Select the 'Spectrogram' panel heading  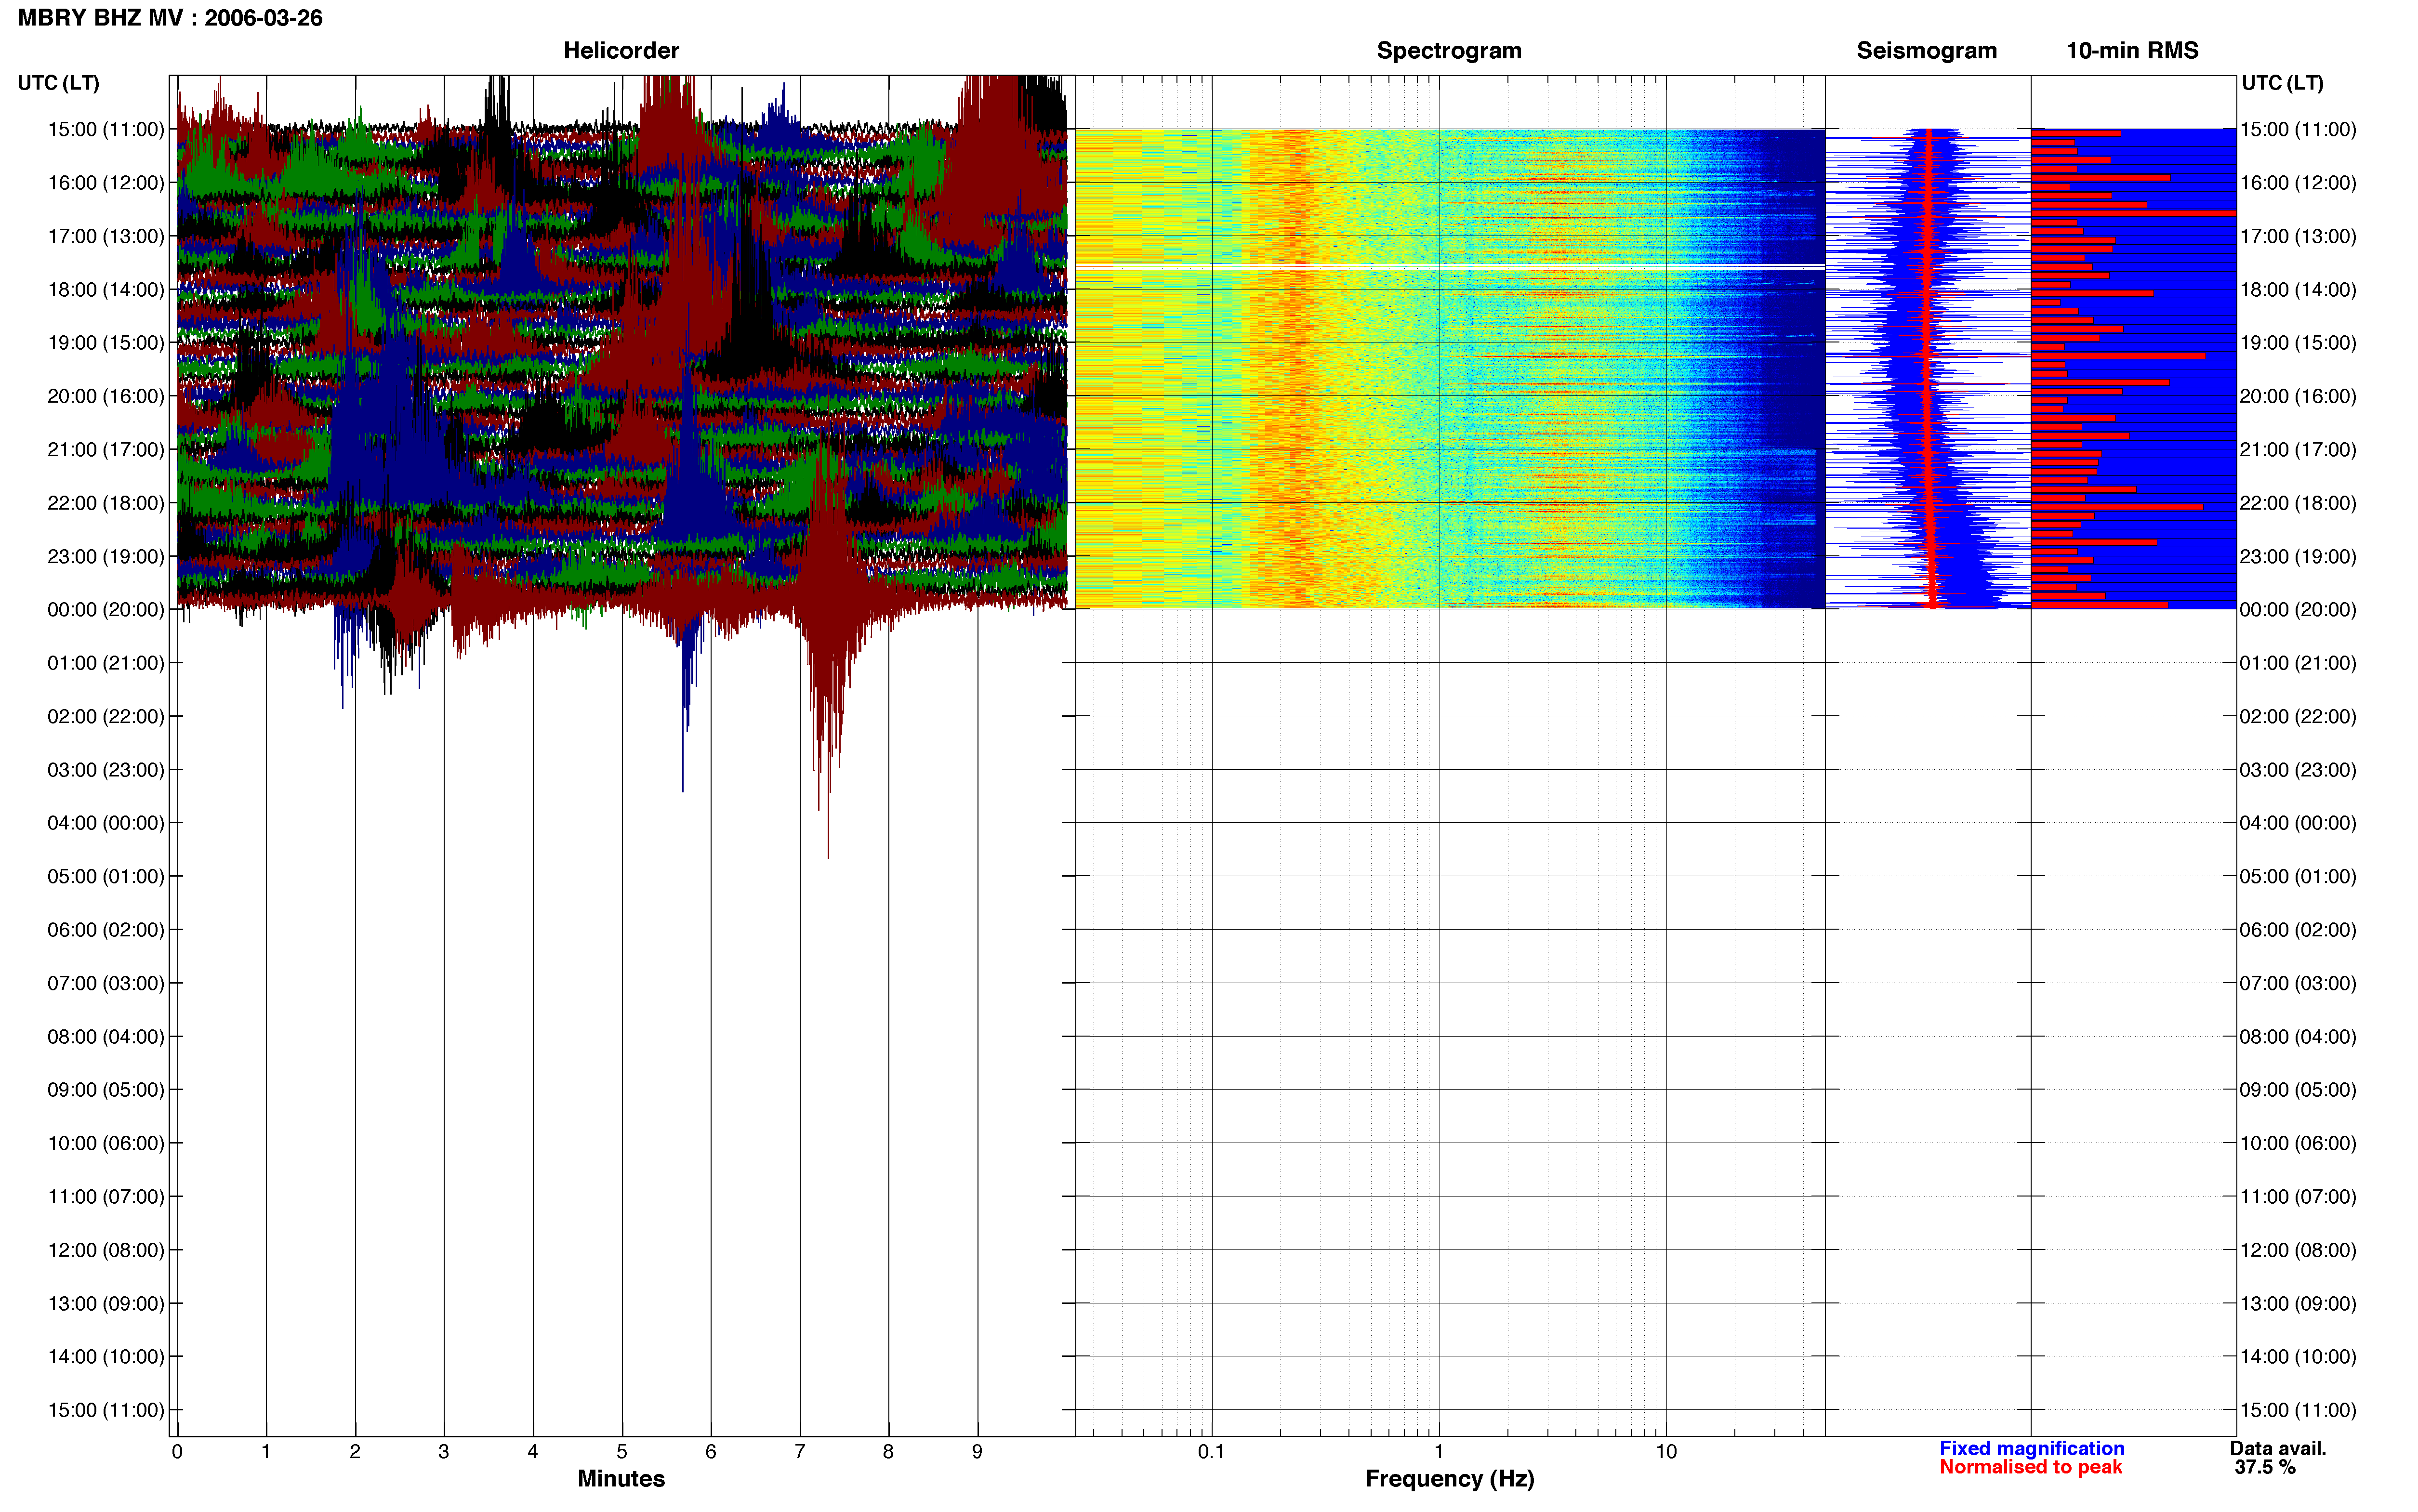1449,50
